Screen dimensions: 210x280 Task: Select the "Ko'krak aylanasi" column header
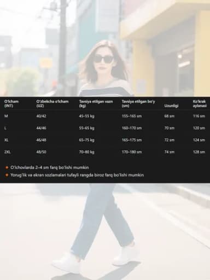(x=200, y=103)
